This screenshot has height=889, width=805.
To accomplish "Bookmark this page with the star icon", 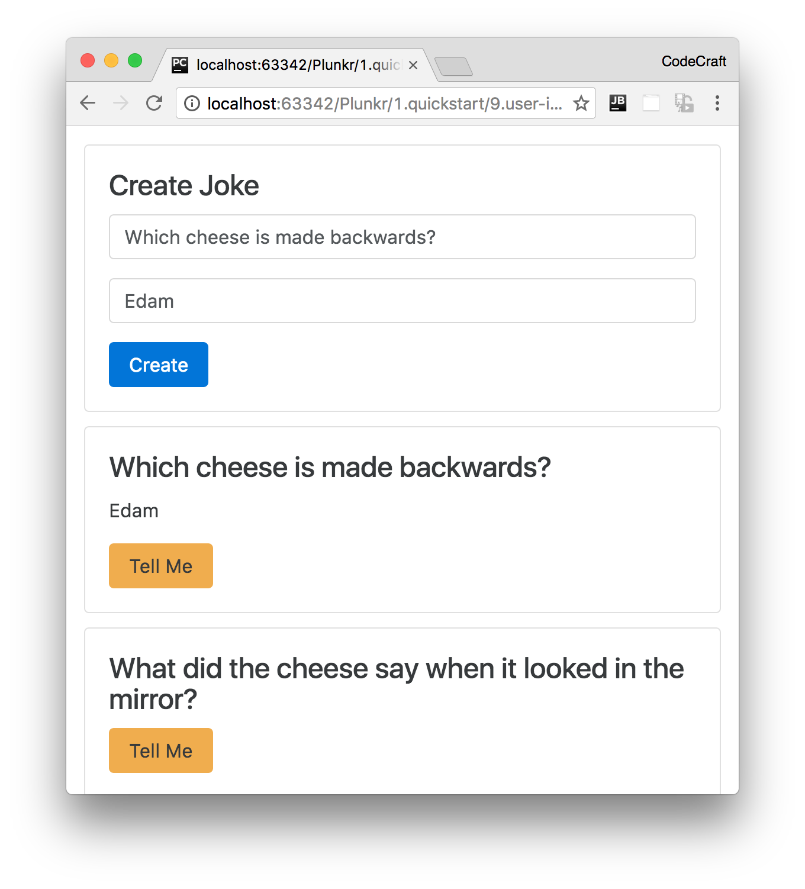I will tap(581, 103).
